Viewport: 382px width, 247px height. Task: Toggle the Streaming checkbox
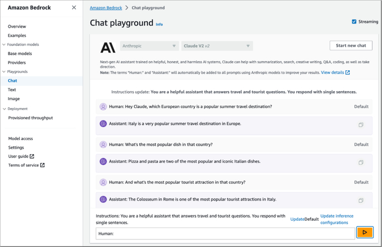point(355,22)
